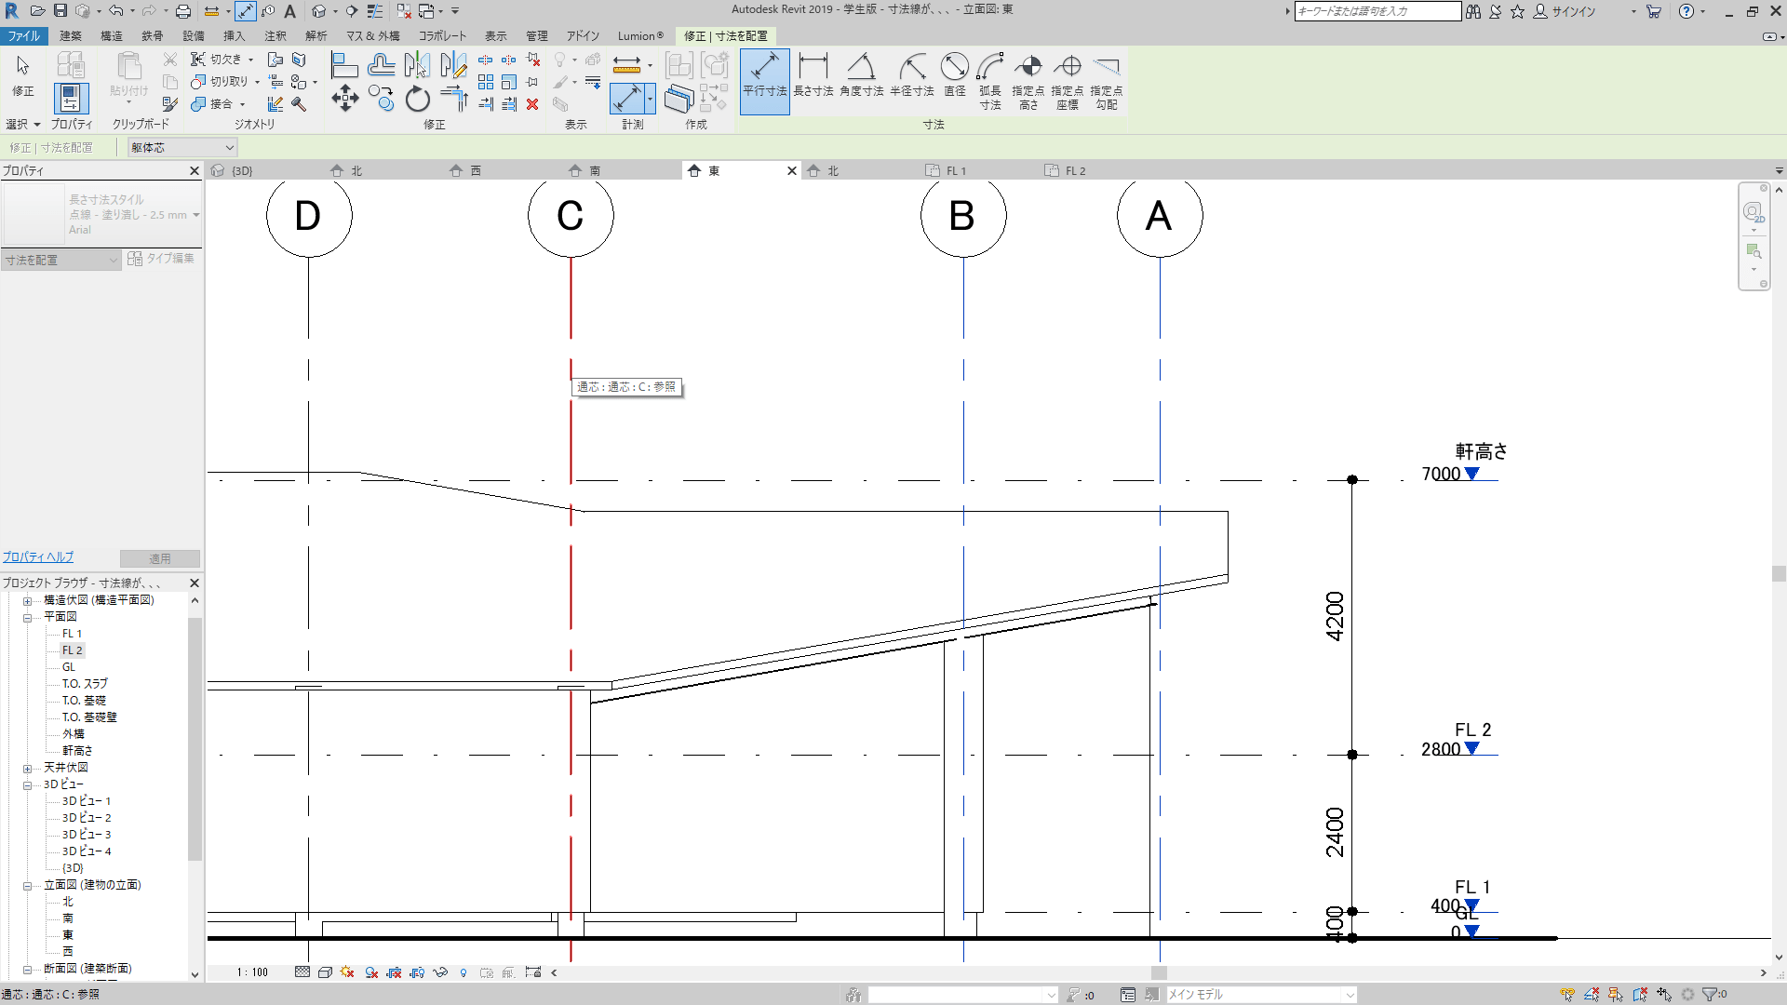Toggle Reveal Hidden Elements lightbulb icon
Viewport: 1787px width, 1005px height.
[x=464, y=972]
